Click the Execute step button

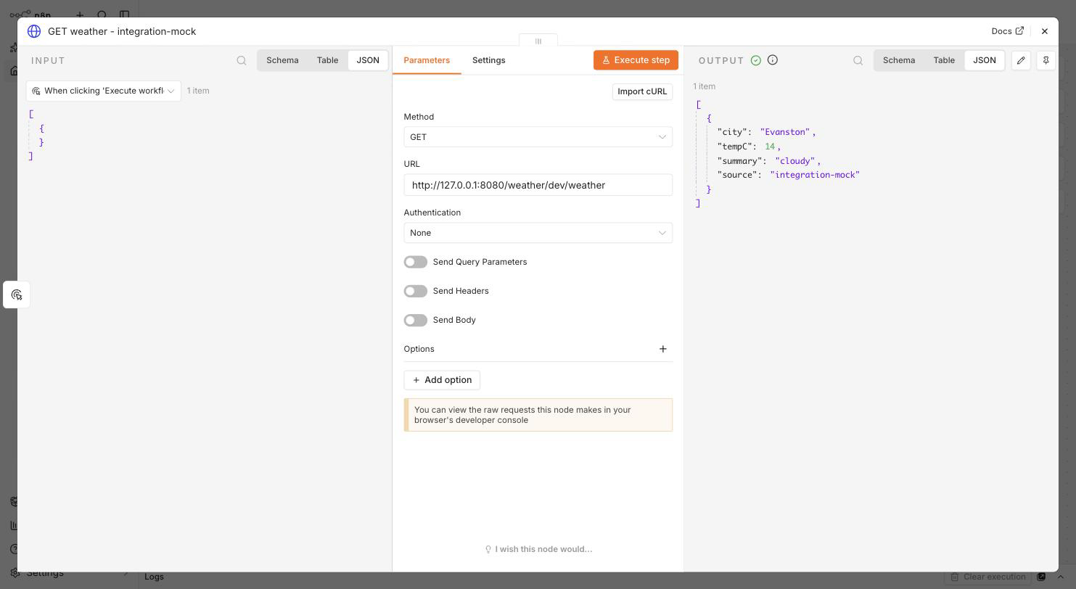[636, 60]
